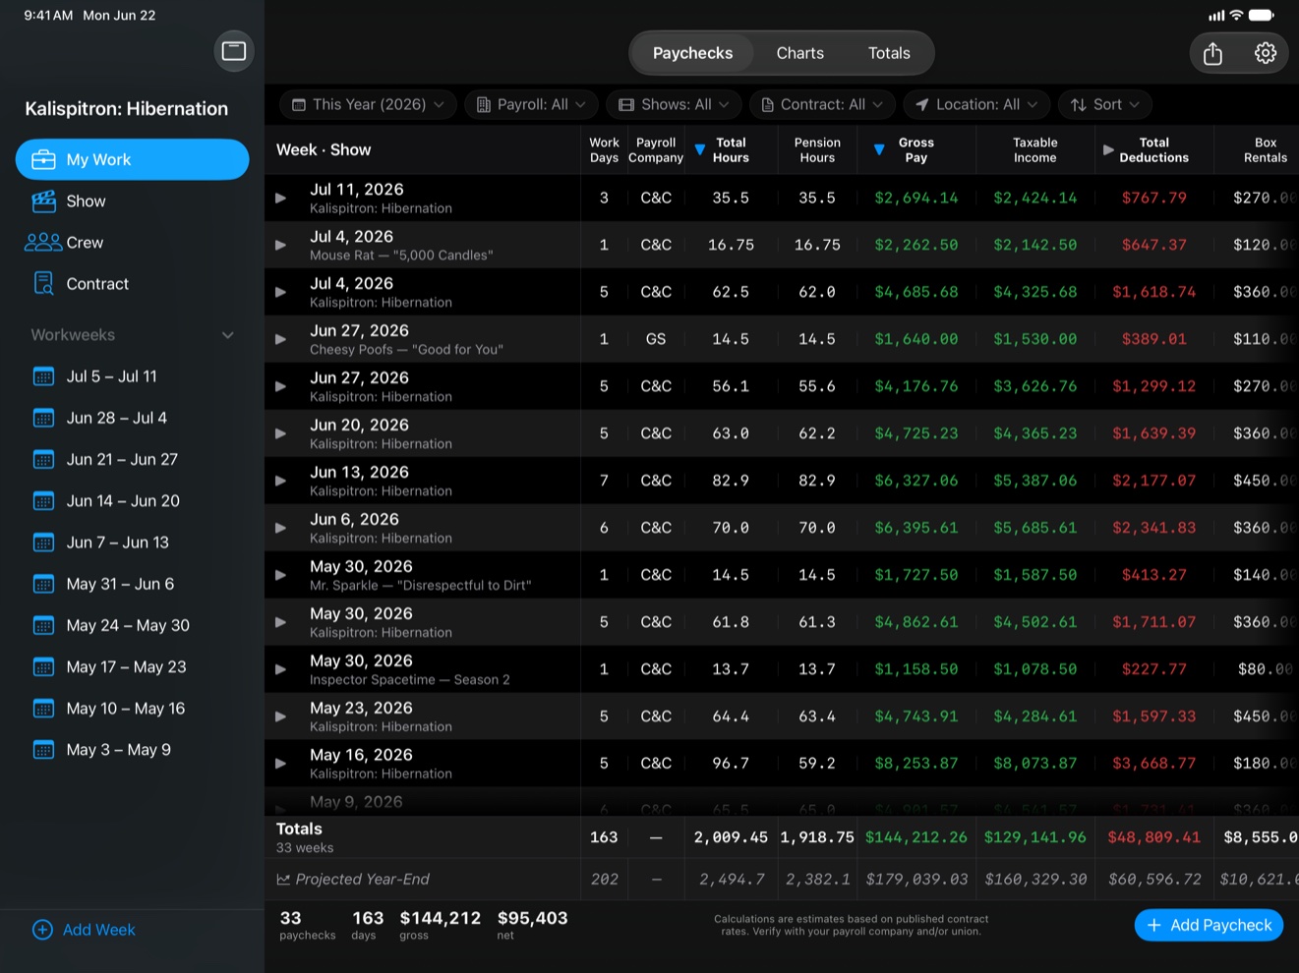Screen dimensions: 1299x973
Task: Open the This Year (2026) filter
Action: pos(369,104)
